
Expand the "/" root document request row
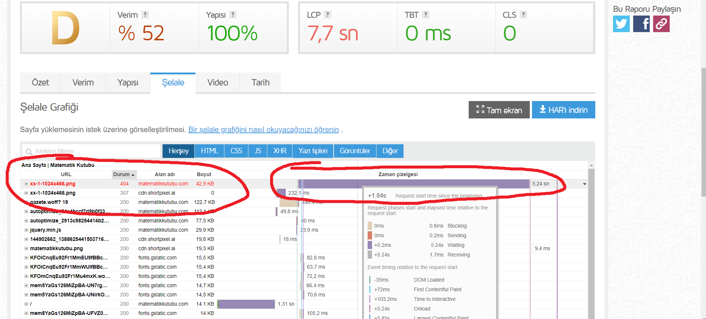(x=26, y=304)
